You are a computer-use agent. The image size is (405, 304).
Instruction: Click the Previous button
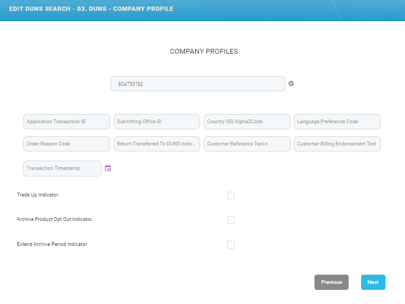tap(331, 282)
